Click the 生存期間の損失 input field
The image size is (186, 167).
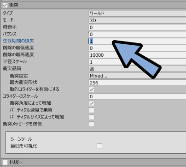tap(137, 41)
